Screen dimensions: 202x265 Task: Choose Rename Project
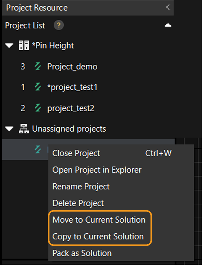(x=81, y=186)
